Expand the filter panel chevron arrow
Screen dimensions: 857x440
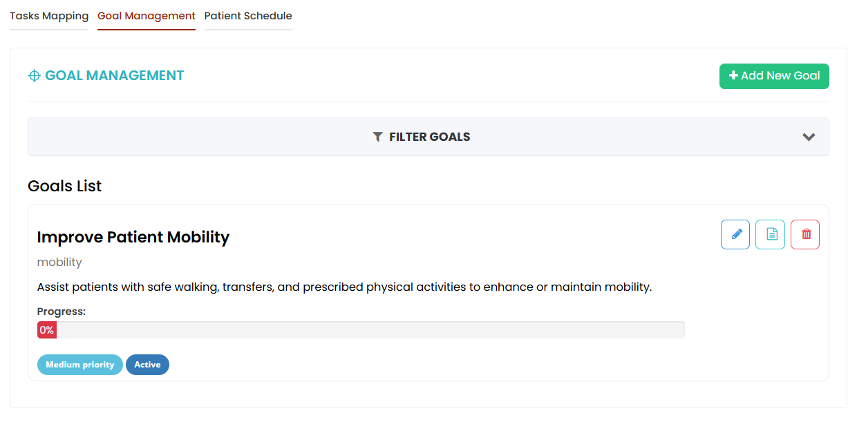809,137
